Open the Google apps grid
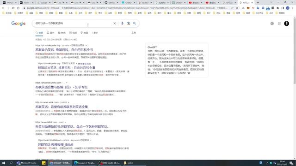The height and width of the screenshot is (166, 296). point(279,24)
